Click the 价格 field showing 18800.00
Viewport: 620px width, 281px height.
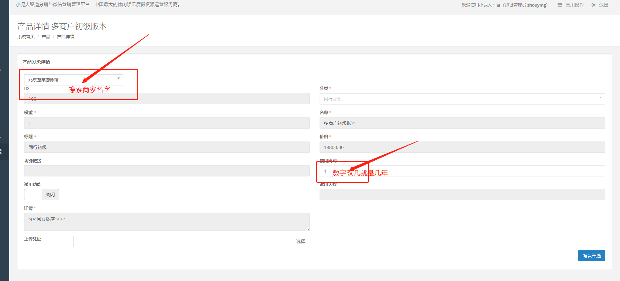(x=462, y=147)
